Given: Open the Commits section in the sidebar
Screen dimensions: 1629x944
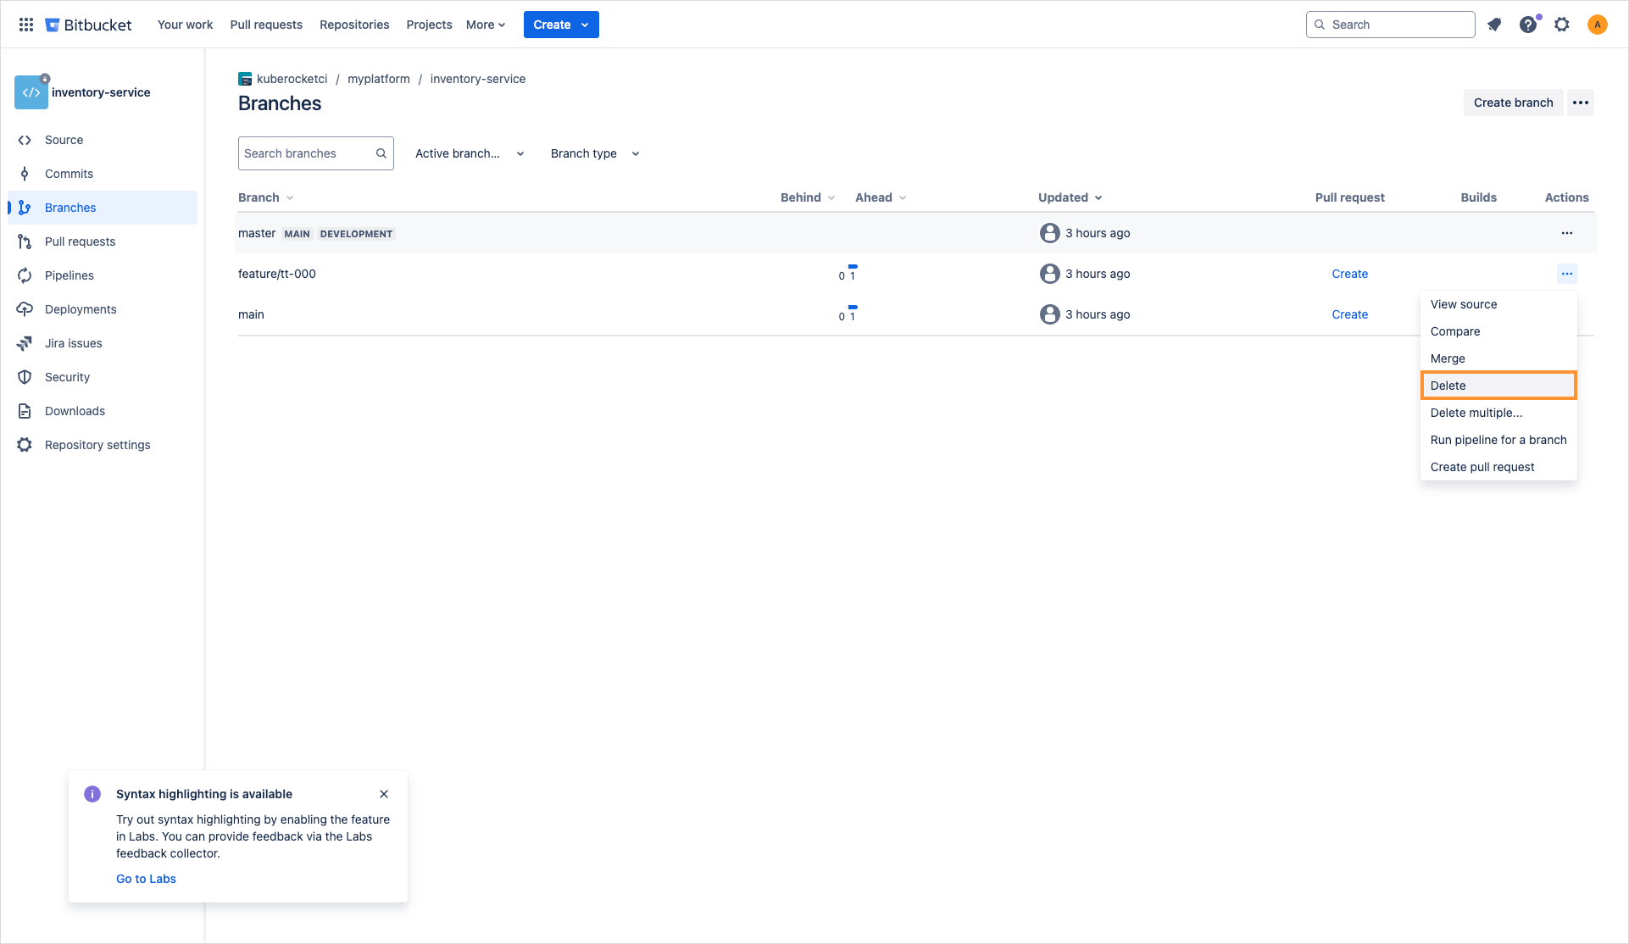Looking at the screenshot, I should pyautogui.click(x=69, y=173).
